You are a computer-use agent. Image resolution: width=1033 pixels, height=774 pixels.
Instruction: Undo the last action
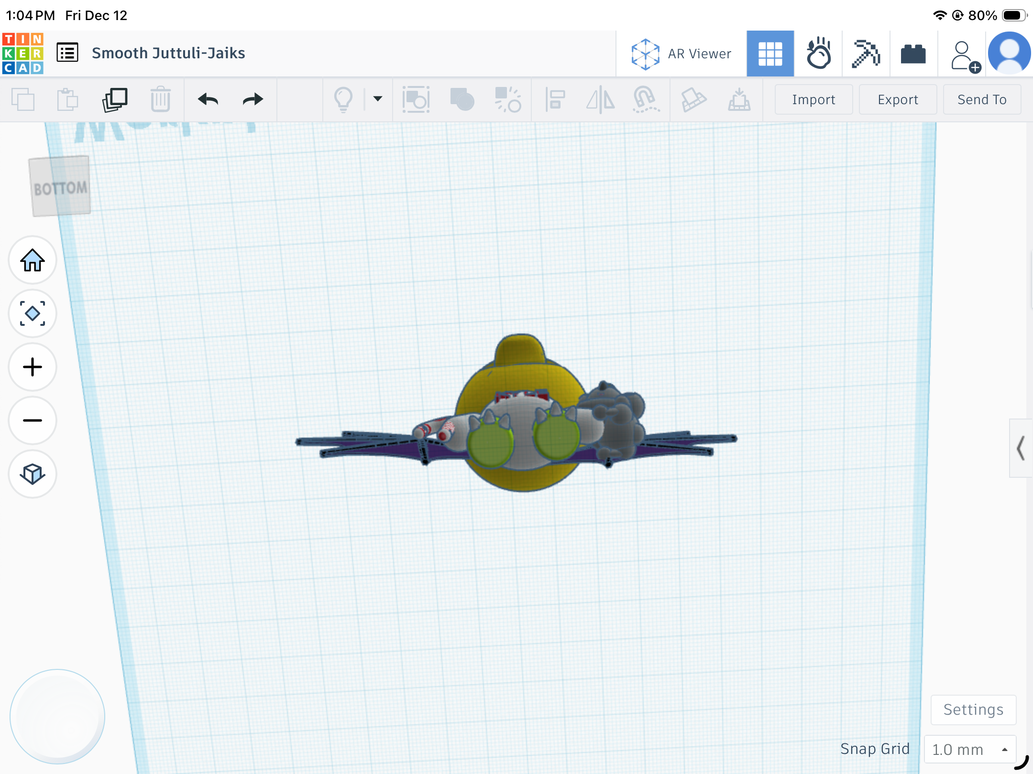tap(208, 99)
